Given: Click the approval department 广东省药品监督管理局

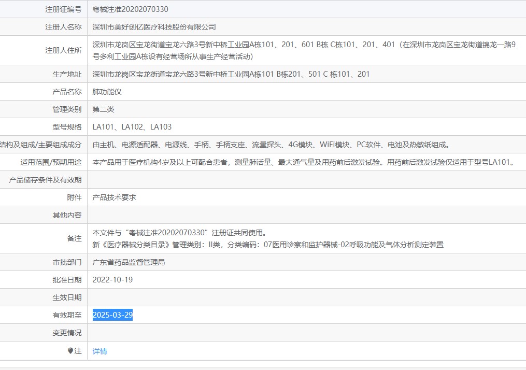Looking at the screenshot, I should click(129, 262).
